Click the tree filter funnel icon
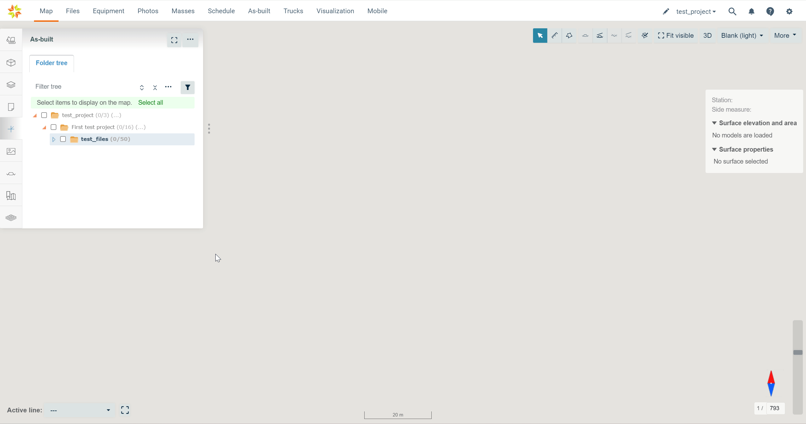Image resolution: width=806 pixels, height=424 pixels. (187, 87)
